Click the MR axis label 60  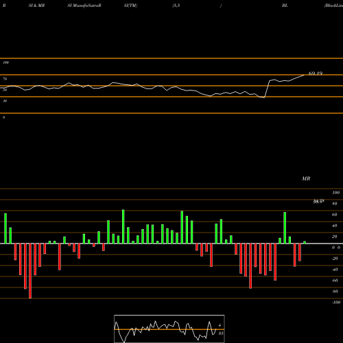[334, 215]
